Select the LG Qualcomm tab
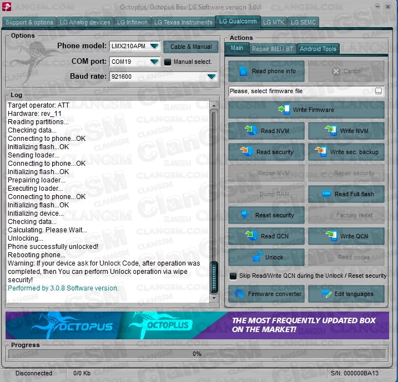 click(238, 21)
